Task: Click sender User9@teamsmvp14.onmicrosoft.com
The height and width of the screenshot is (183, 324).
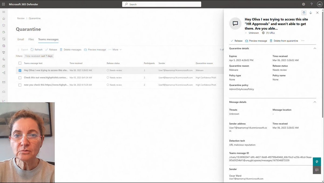Action: coord(175,85)
